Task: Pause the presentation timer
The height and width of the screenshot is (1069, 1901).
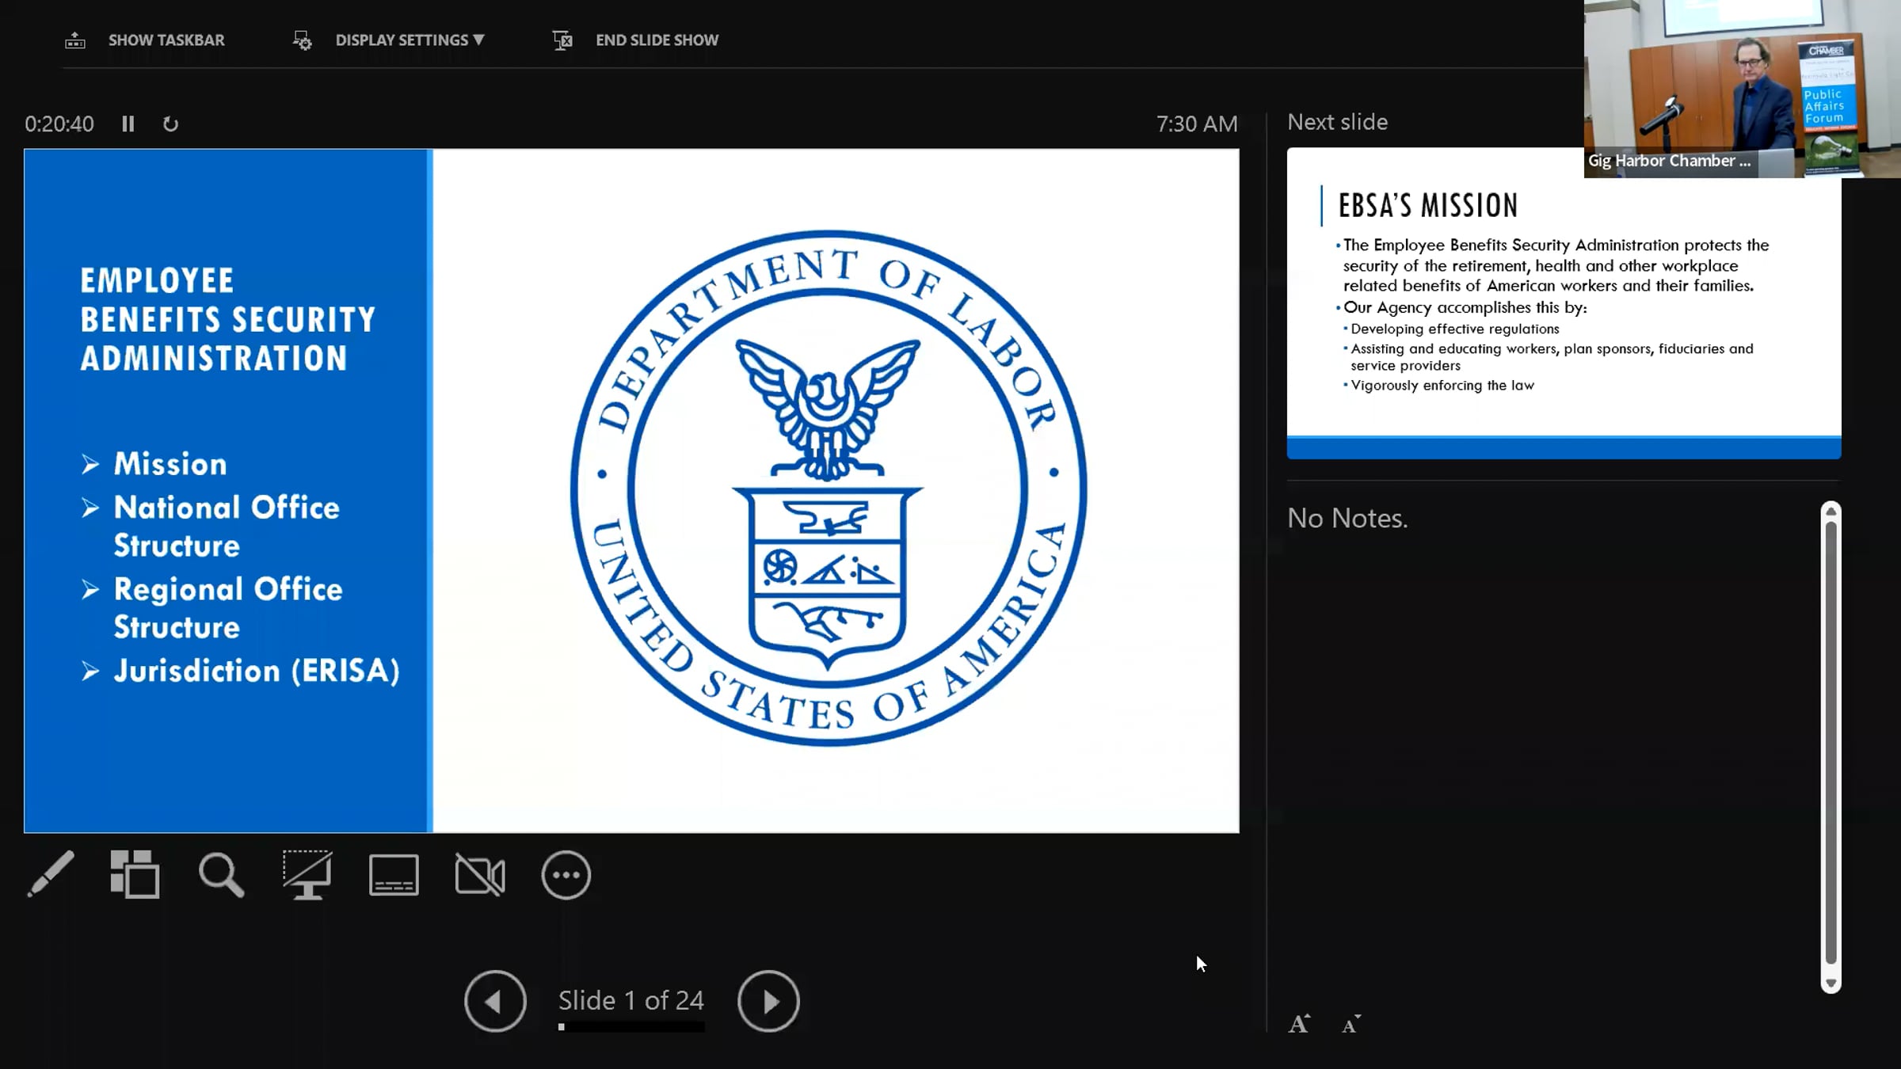Action: point(128,124)
